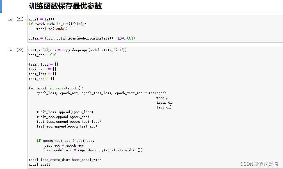Click the epoch_test_loss variable in the fit assignment

pos(97,93)
